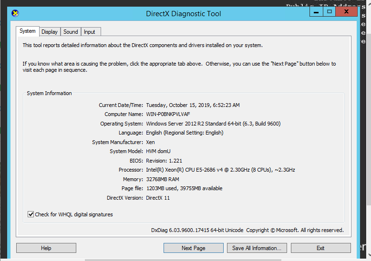Screen dimensions: 371x261
Task: Click the system manufacturer value Xen
Action: [x=150, y=142]
